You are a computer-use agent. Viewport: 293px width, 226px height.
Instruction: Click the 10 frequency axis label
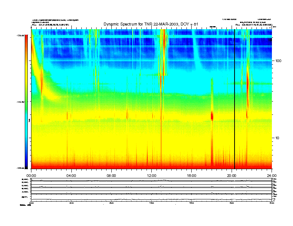coord(277,138)
